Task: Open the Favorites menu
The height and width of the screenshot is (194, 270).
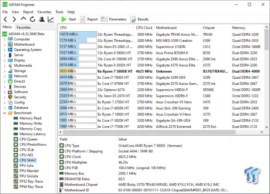Action: pos(44,12)
